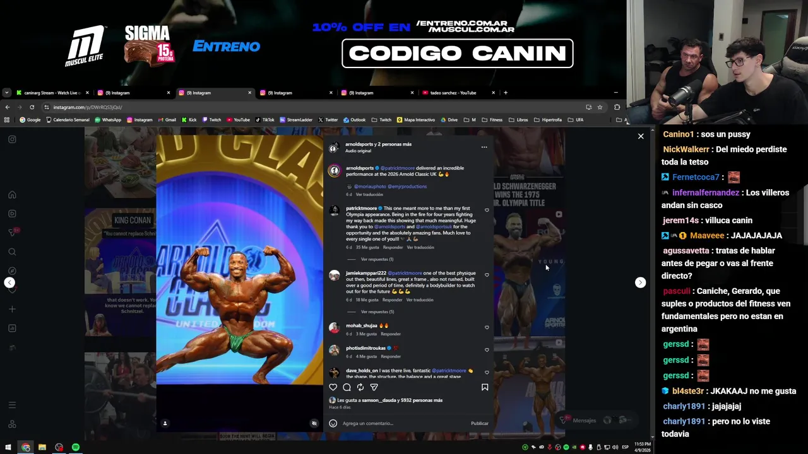Open the Calendario Semanal bookmark
This screenshot has width=808, height=454.
(x=68, y=120)
